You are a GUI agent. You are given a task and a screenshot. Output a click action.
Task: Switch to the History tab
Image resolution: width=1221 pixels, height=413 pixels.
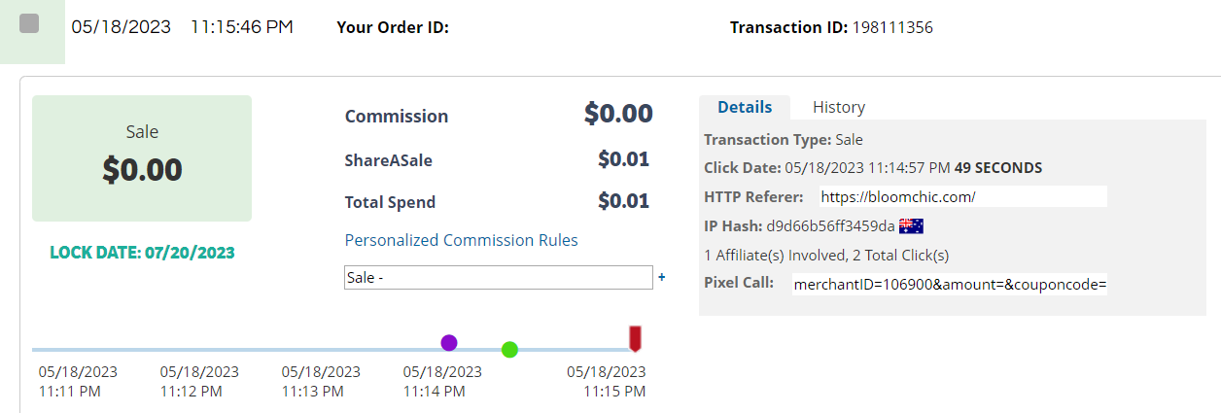tap(838, 107)
